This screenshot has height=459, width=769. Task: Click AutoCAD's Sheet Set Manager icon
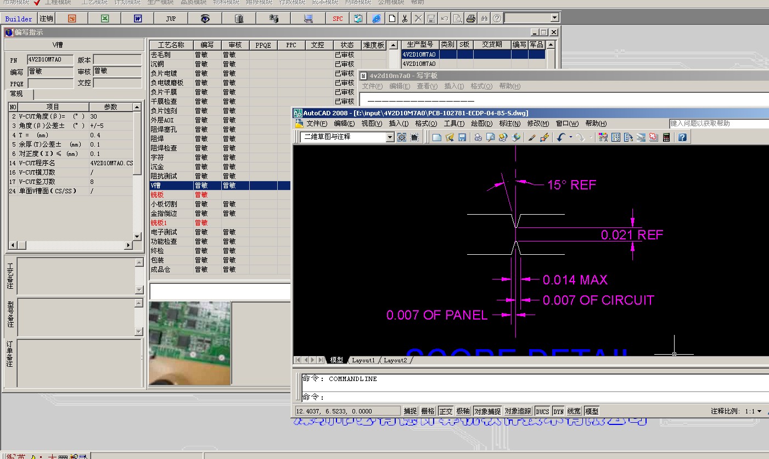coord(641,137)
